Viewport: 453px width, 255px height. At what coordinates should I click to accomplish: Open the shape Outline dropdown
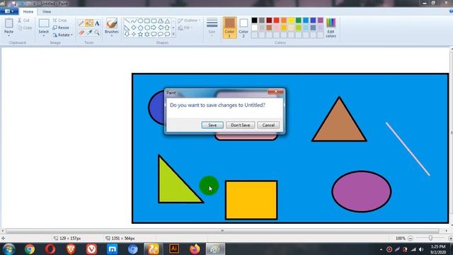[189, 21]
